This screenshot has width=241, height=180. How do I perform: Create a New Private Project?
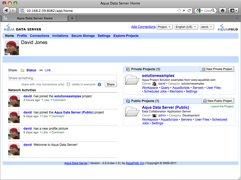[217, 69]
